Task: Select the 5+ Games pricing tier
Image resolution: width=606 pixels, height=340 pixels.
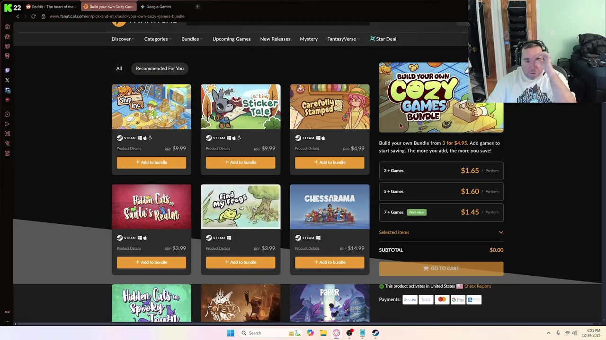Action: click(x=441, y=192)
